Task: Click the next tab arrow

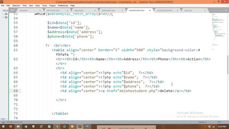Action: click(13, 10)
